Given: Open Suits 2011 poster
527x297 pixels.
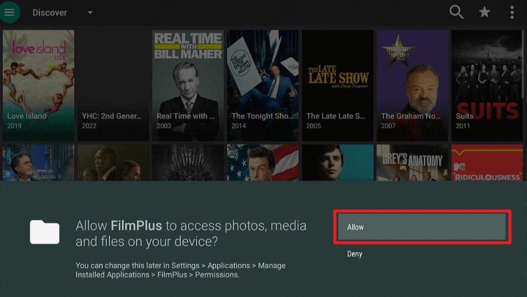Looking at the screenshot, I should pyautogui.click(x=487, y=85).
